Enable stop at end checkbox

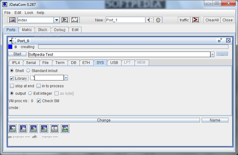click(x=12, y=86)
